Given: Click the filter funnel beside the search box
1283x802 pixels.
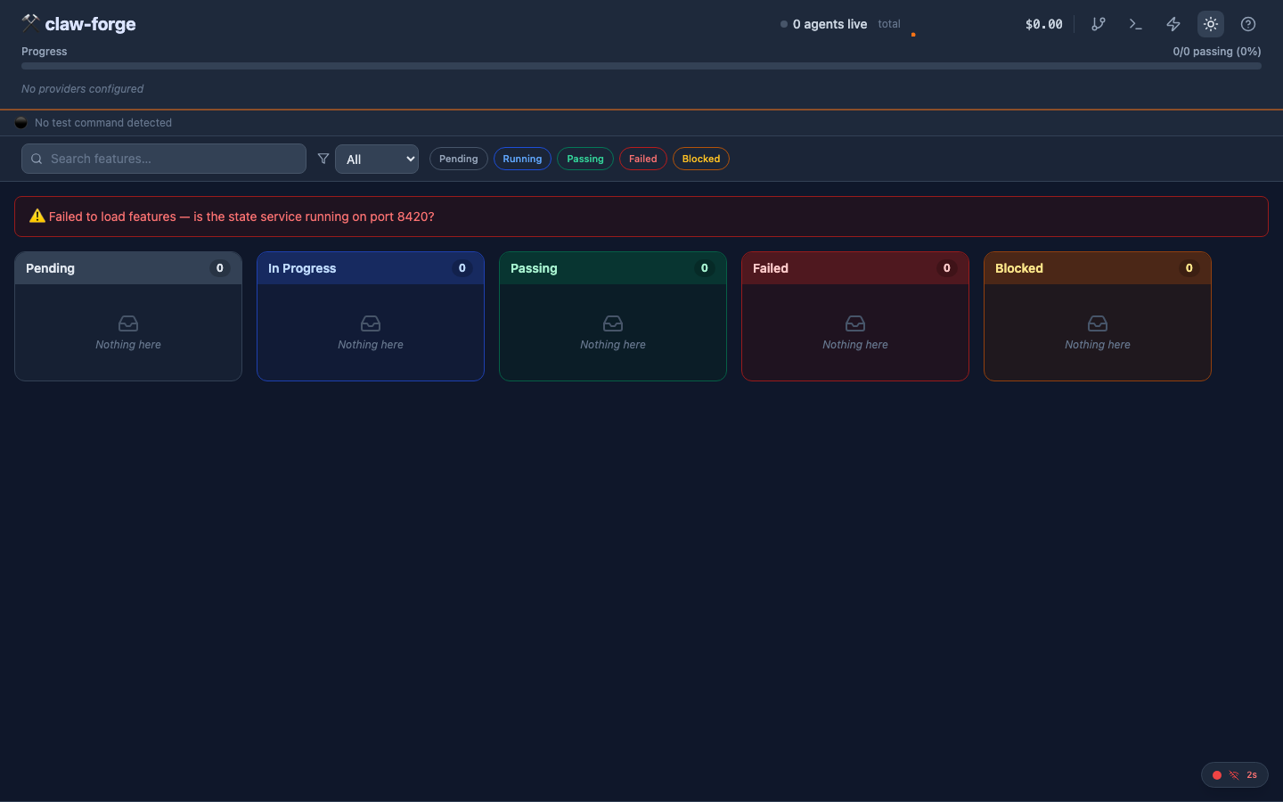Looking at the screenshot, I should point(323,158).
